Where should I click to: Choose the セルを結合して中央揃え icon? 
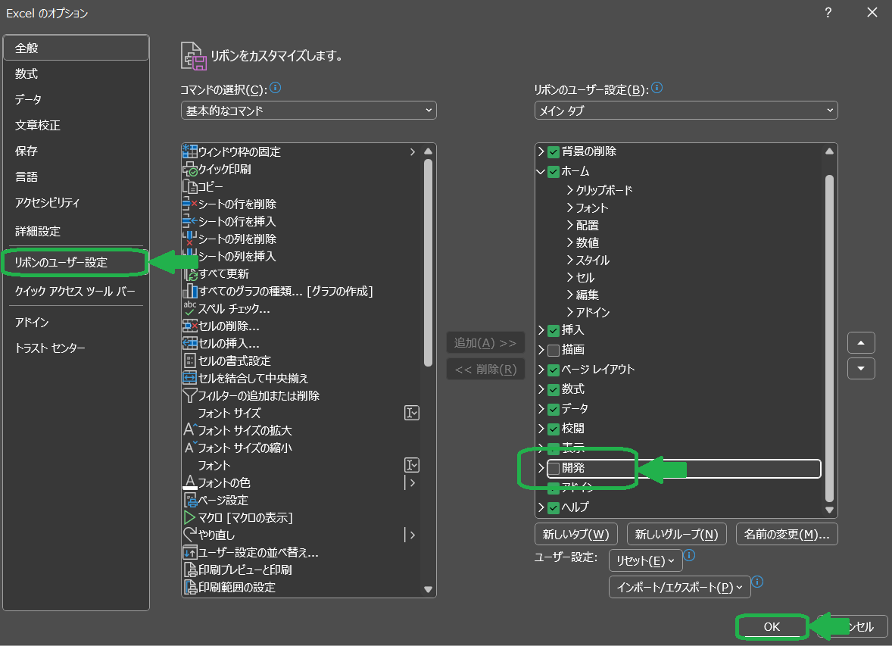click(189, 379)
